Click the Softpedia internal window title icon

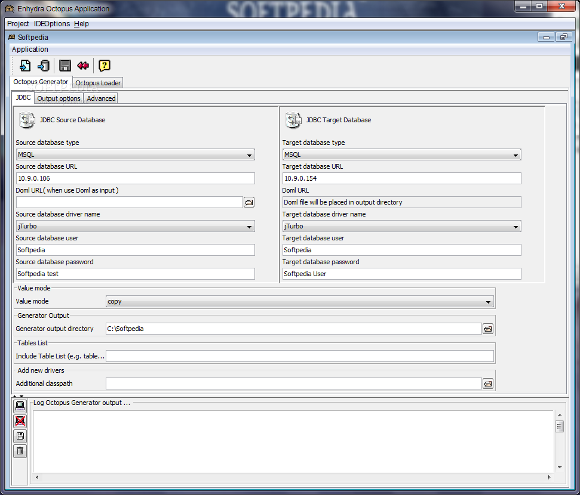pyautogui.click(x=12, y=38)
